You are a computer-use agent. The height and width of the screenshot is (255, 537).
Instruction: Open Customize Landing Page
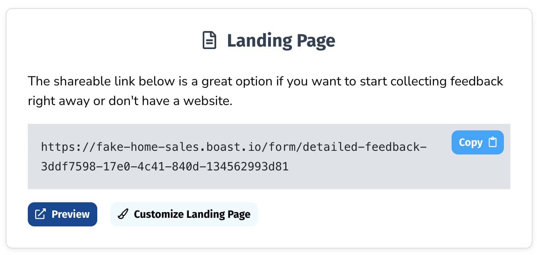click(x=184, y=214)
